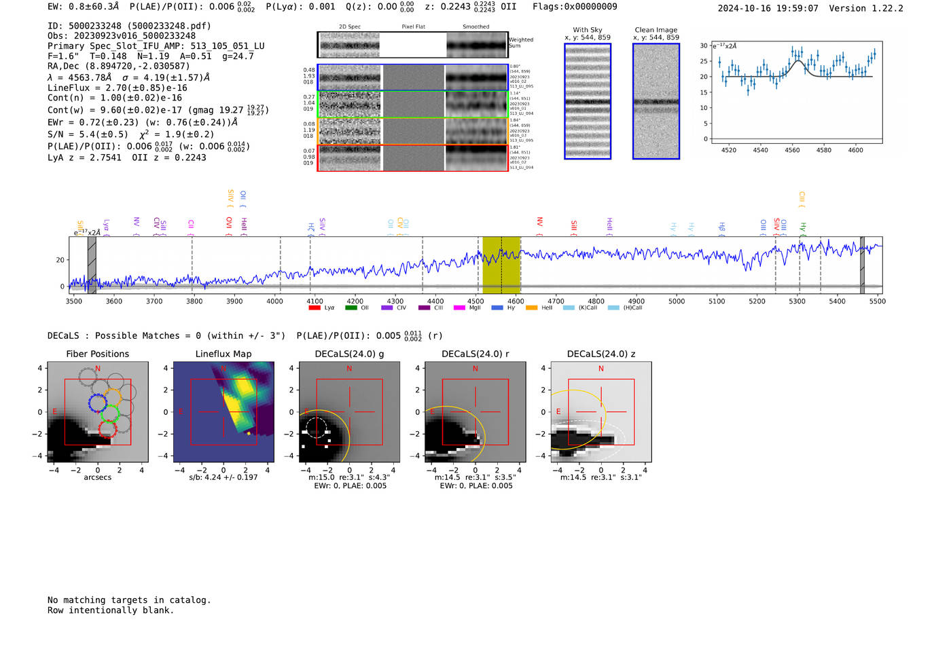Viewport: 951px width, 647px height.
Task: Click the yellow highlighted band in the spectrum
Action: point(501,265)
